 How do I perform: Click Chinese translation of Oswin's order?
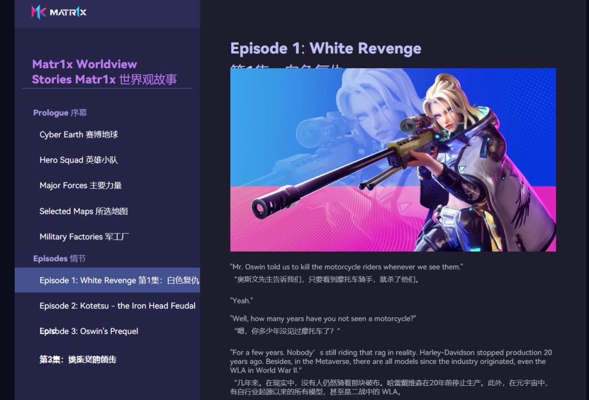point(326,279)
